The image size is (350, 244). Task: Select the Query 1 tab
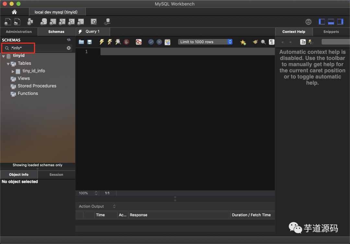tap(93, 32)
